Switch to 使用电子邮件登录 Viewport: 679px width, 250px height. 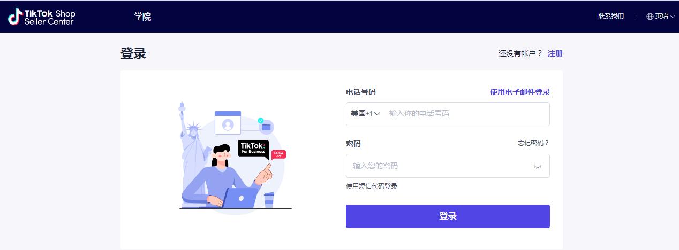pyautogui.click(x=520, y=92)
